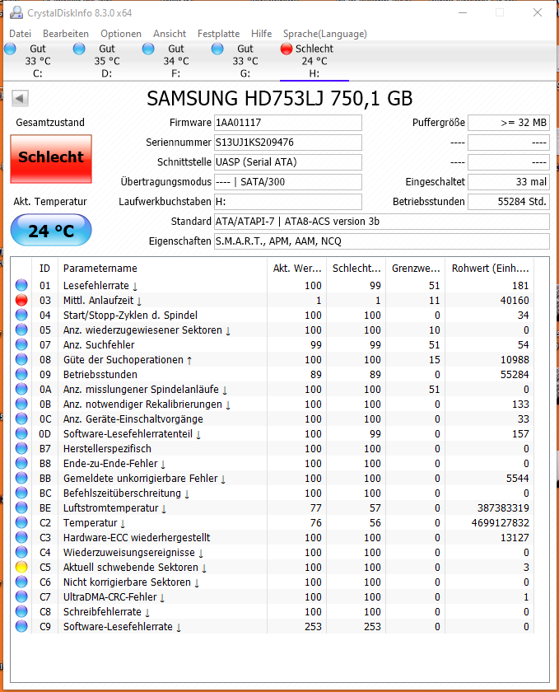The height and width of the screenshot is (692, 559).
Task: Click status icon for row C2 Temperatur
Action: tap(21, 522)
